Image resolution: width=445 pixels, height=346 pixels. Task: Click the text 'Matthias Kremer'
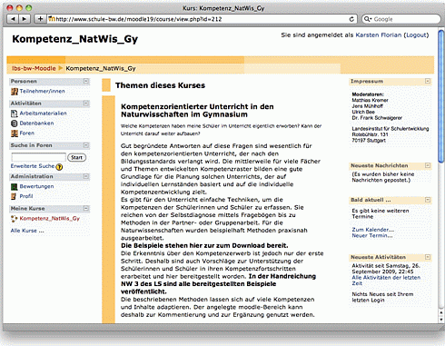coord(370,100)
